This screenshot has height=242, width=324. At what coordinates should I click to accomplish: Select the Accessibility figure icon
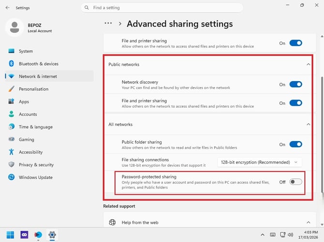click(x=12, y=152)
